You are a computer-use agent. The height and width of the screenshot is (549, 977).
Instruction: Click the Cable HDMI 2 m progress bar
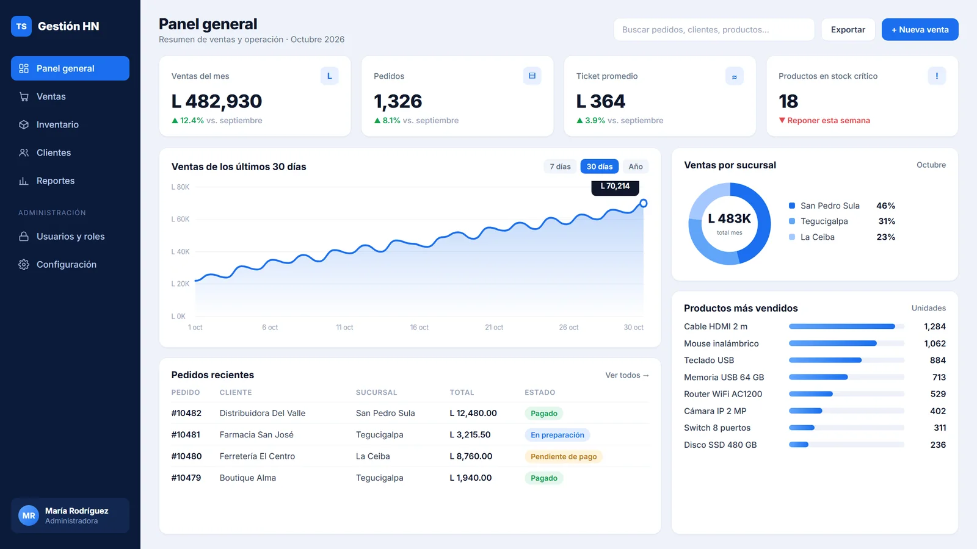pyautogui.click(x=846, y=326)
